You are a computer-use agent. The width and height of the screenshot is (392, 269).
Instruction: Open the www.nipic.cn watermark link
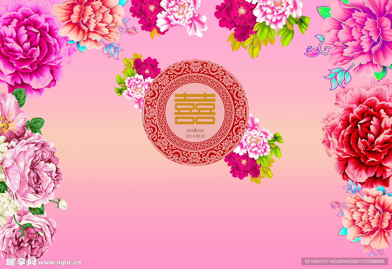[x=59, y=262]
